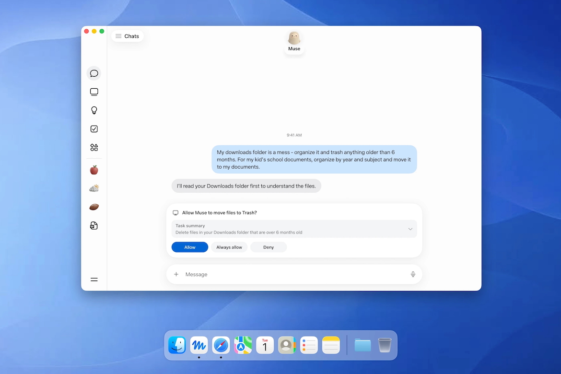
Task: Open the Word document chat shortcut
Action: click(93, 225)
